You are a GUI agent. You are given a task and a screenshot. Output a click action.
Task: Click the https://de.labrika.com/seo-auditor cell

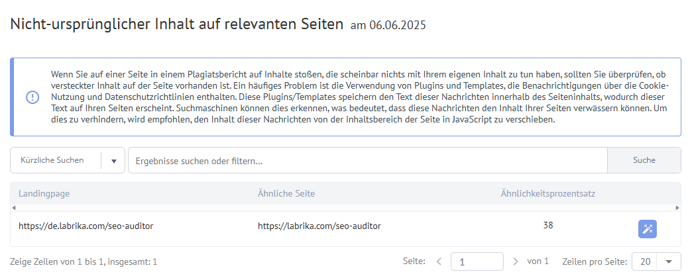[86, 226]
